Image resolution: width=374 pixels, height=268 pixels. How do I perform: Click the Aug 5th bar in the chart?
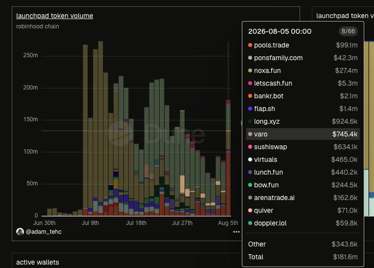point(228,158)
